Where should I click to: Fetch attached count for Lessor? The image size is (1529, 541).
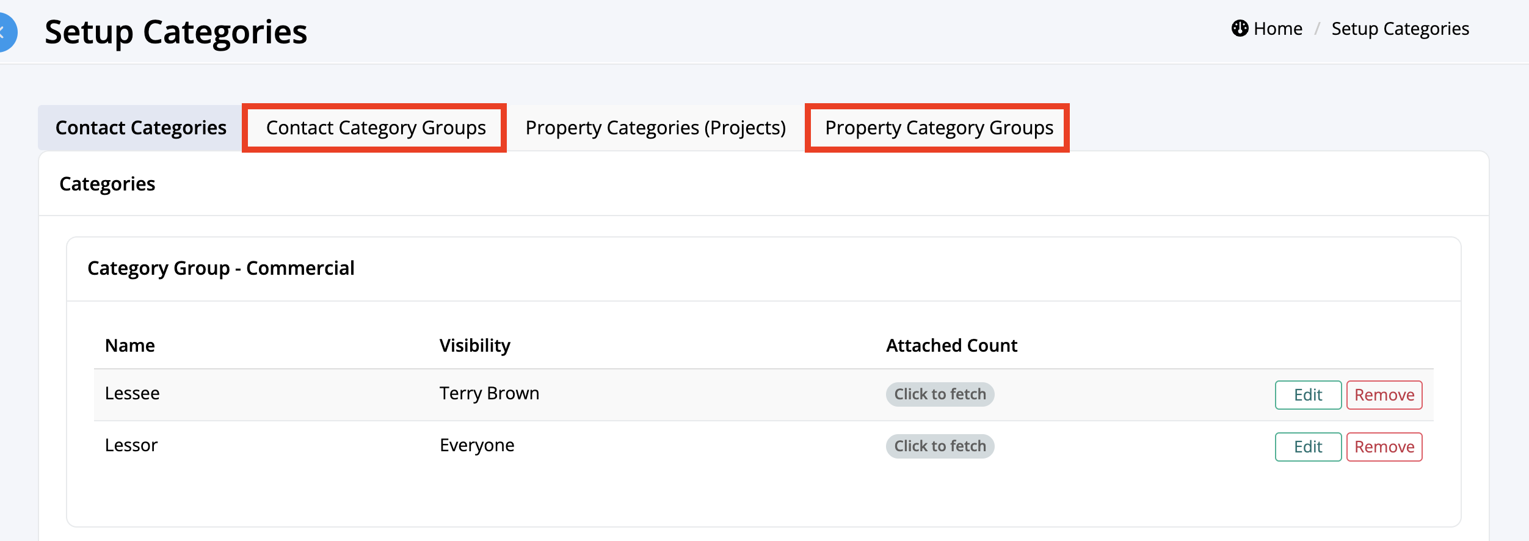(x=939, y=446)
